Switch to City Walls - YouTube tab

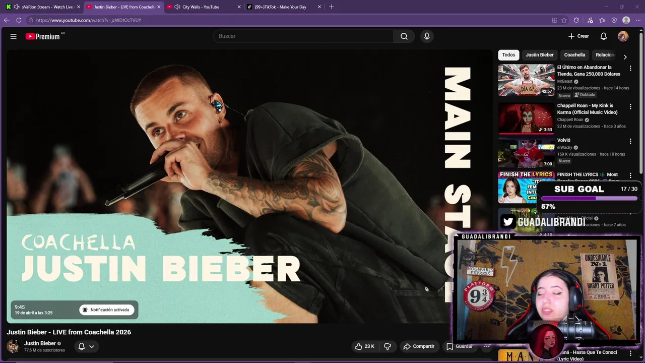203,7
